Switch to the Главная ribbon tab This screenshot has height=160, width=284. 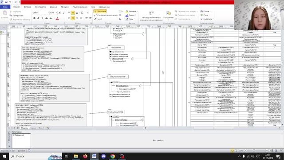pyautogui.click(x=16, y=7)
